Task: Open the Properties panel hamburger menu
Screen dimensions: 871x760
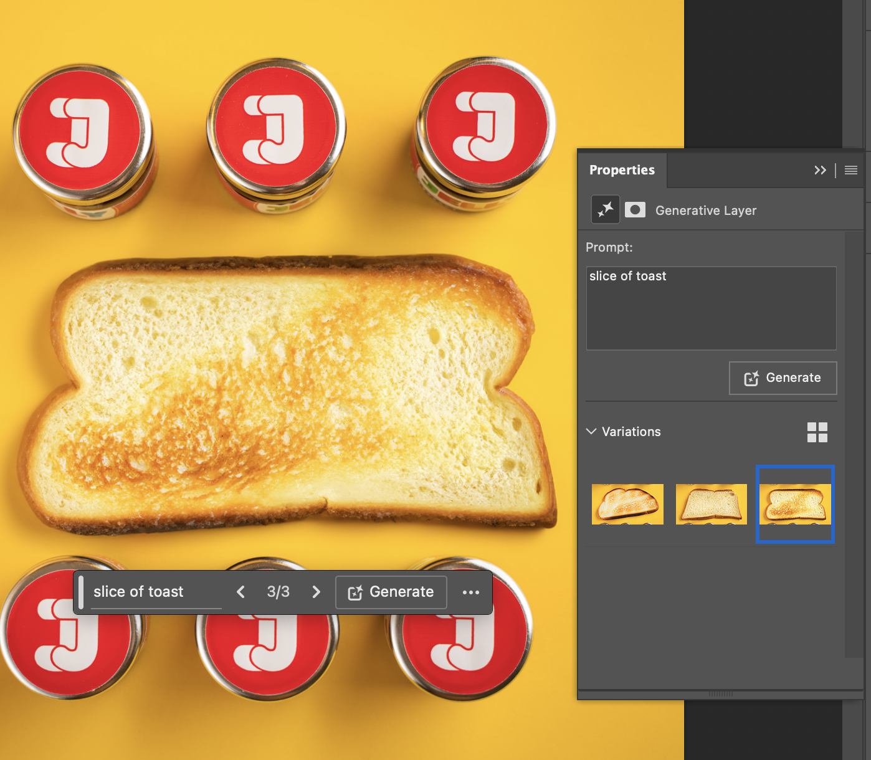Action: tap(851, 170)
